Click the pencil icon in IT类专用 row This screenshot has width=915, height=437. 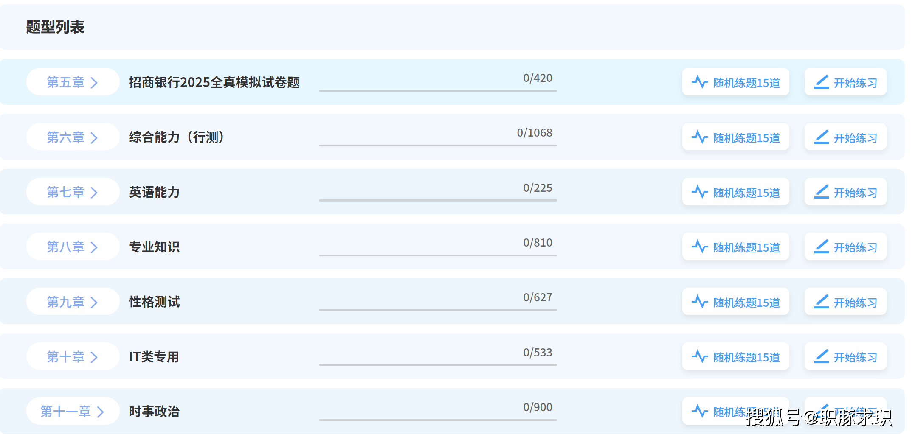coord(821,356)
